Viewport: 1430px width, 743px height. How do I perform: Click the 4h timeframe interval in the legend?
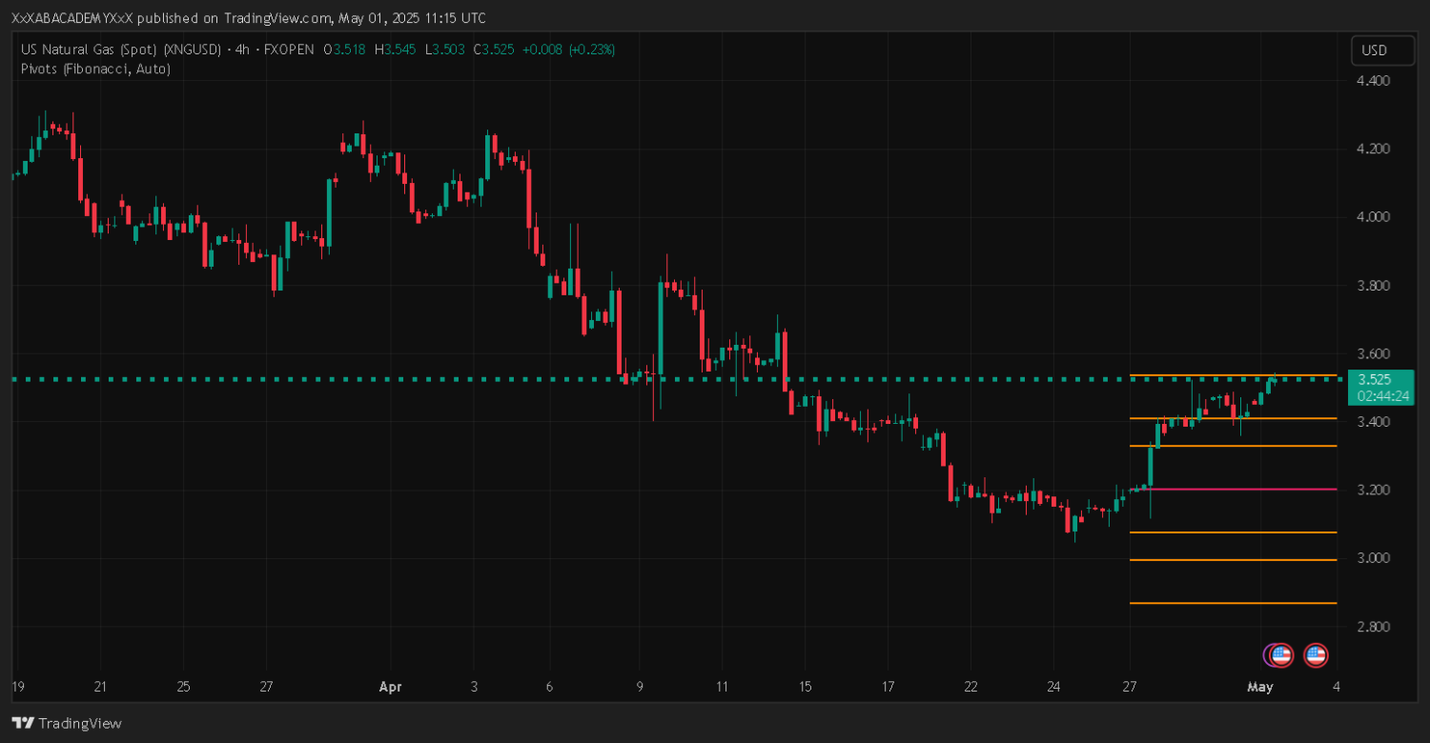(242, 50)
